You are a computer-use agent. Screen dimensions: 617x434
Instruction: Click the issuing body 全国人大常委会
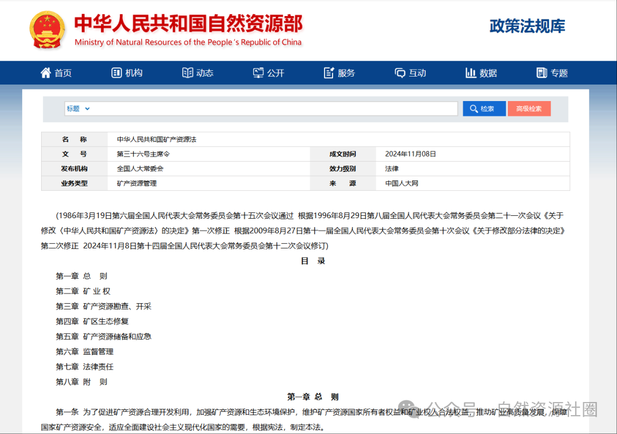(x=140, y=168)
